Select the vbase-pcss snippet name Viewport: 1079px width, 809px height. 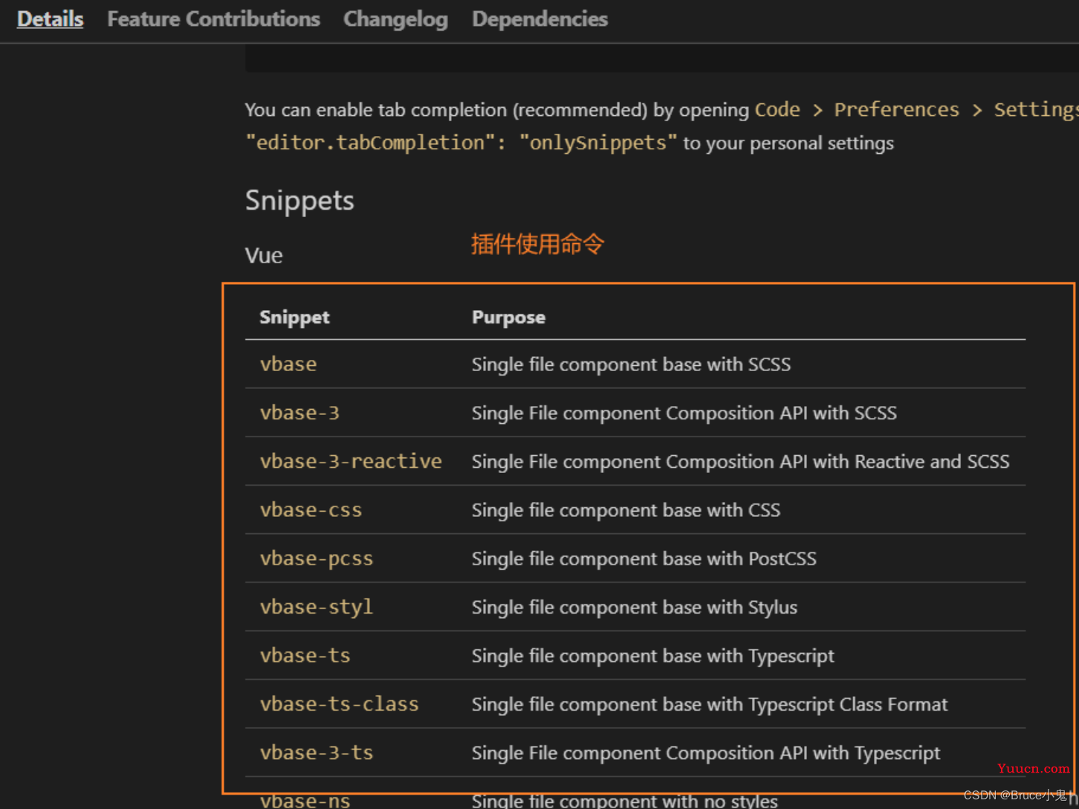tap(317, 558)
